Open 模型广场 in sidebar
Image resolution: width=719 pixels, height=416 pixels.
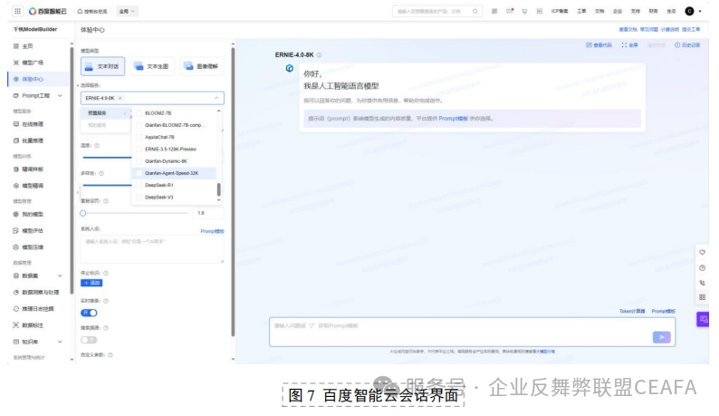click(x=28, y=63)
